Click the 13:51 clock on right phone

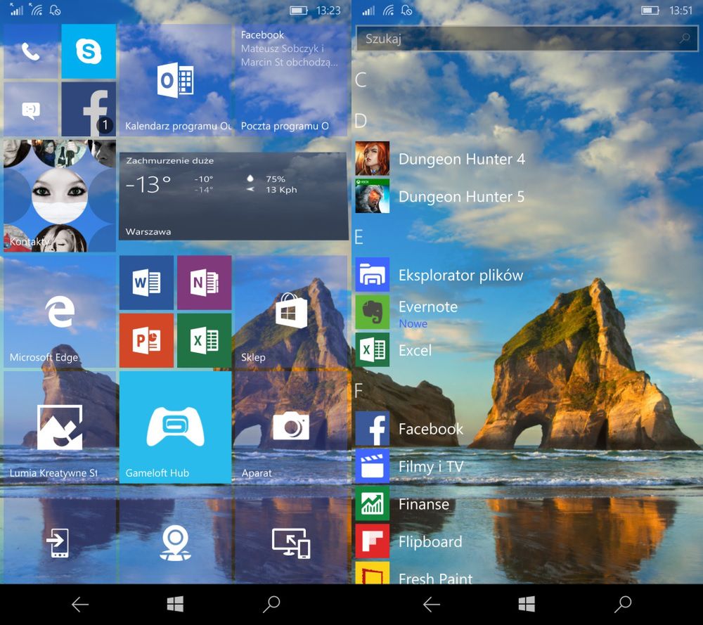[x=681, y=11]
